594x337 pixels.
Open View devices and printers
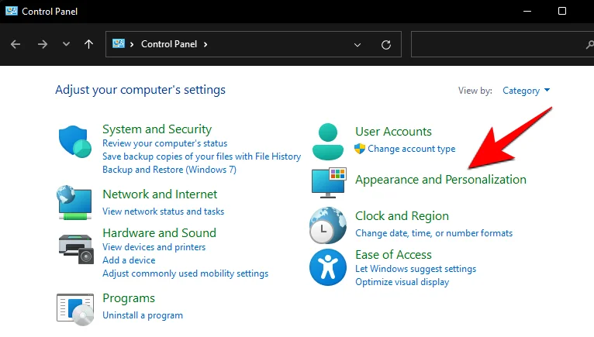(x=154, y=247)
